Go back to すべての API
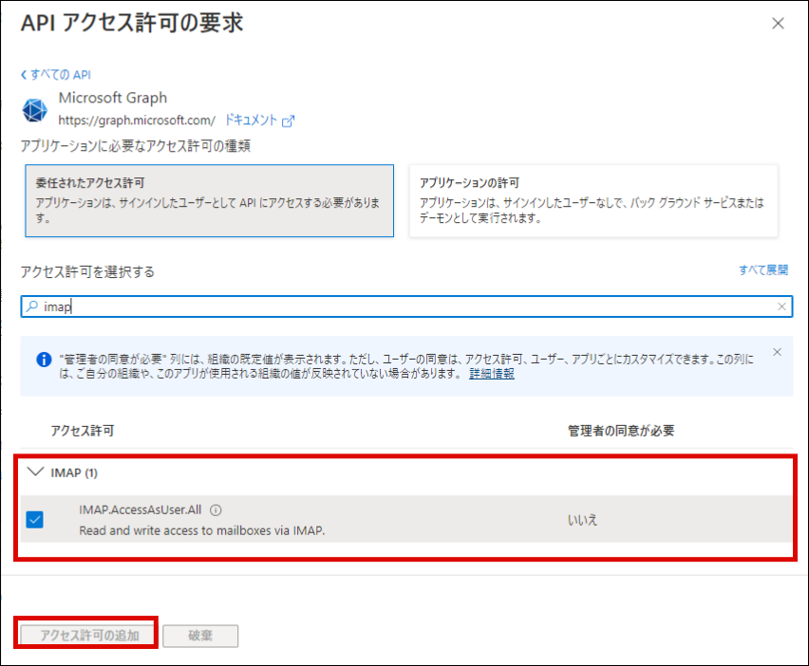This screenshot has width=809, height=666. [56, 75]
